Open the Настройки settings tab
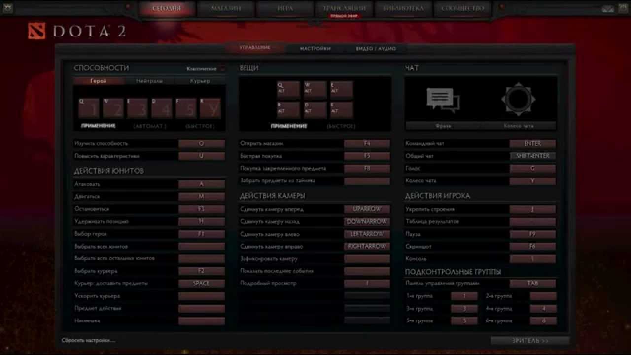Screen dimensions: 631x355 click(x=315, y=49)
